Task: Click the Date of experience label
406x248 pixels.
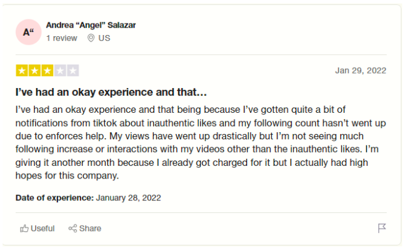Action: [54, 198]
